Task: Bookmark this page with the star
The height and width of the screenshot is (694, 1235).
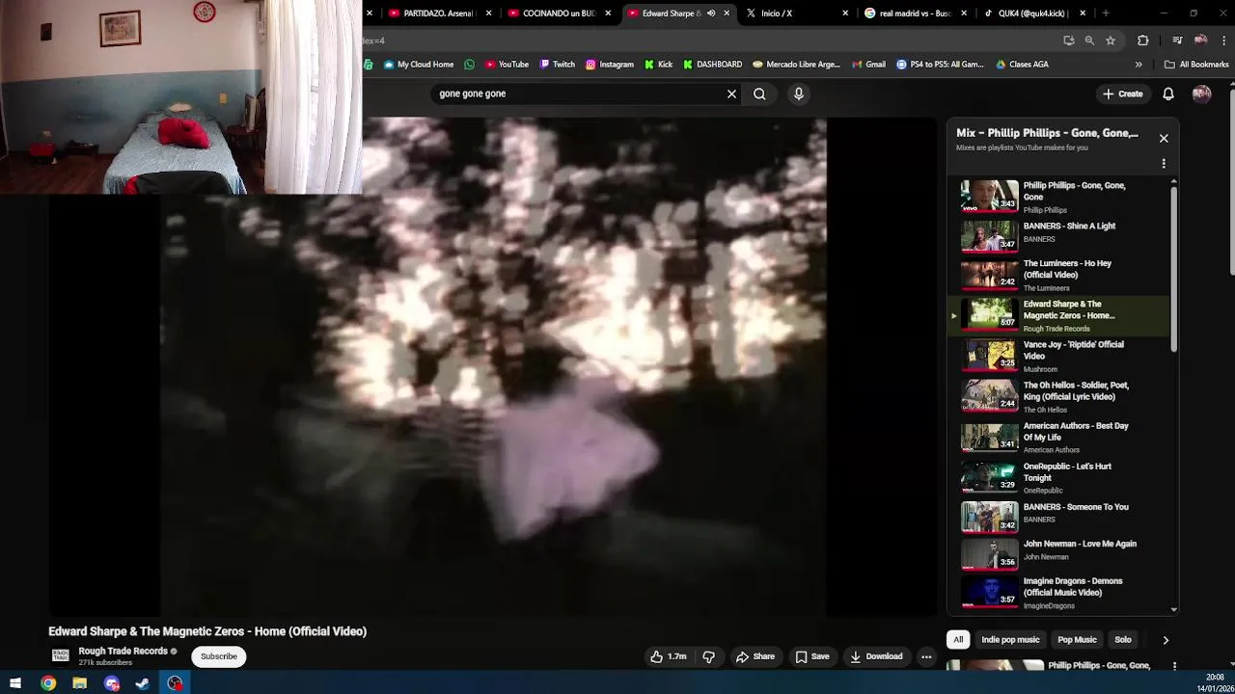Action: [1111, 40]
